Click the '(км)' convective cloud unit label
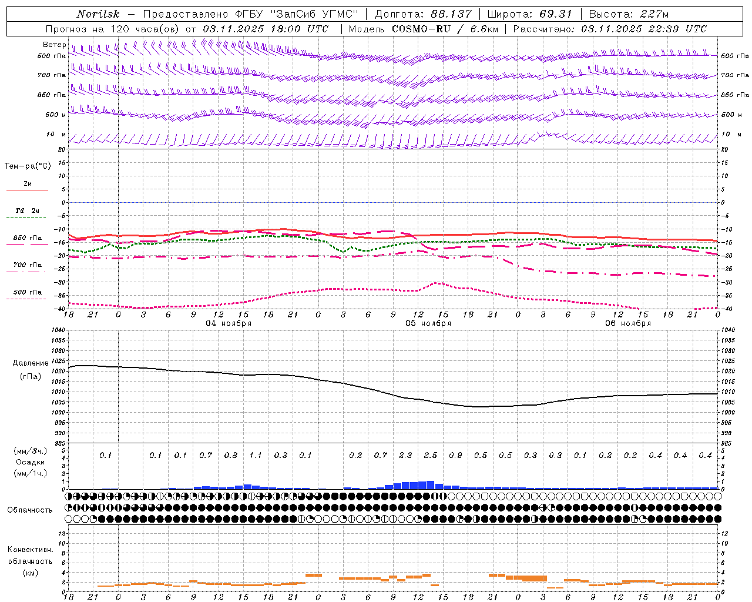The image size is (752, 602). click(x=30, y=573)
